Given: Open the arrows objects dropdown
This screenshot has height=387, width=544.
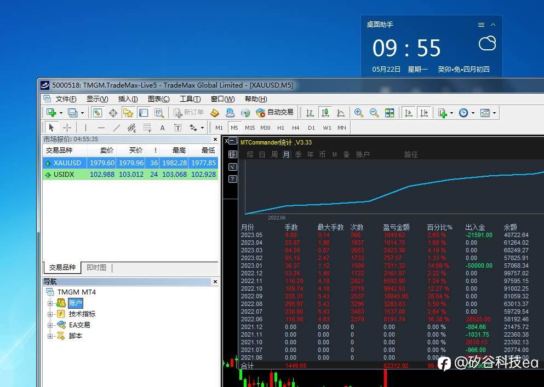Looking at the screenshot, I should pyautogui.click(x=202, y=128).
